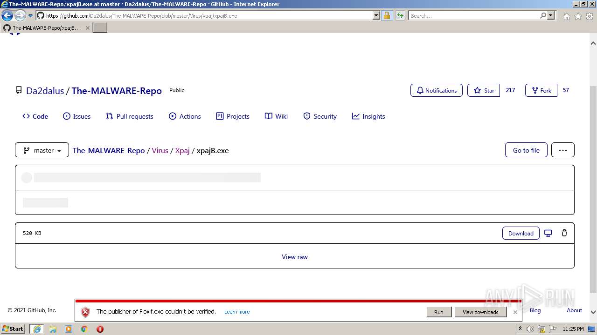
Task: Click the scrollbar up arrow
Action: click(593, 43)
